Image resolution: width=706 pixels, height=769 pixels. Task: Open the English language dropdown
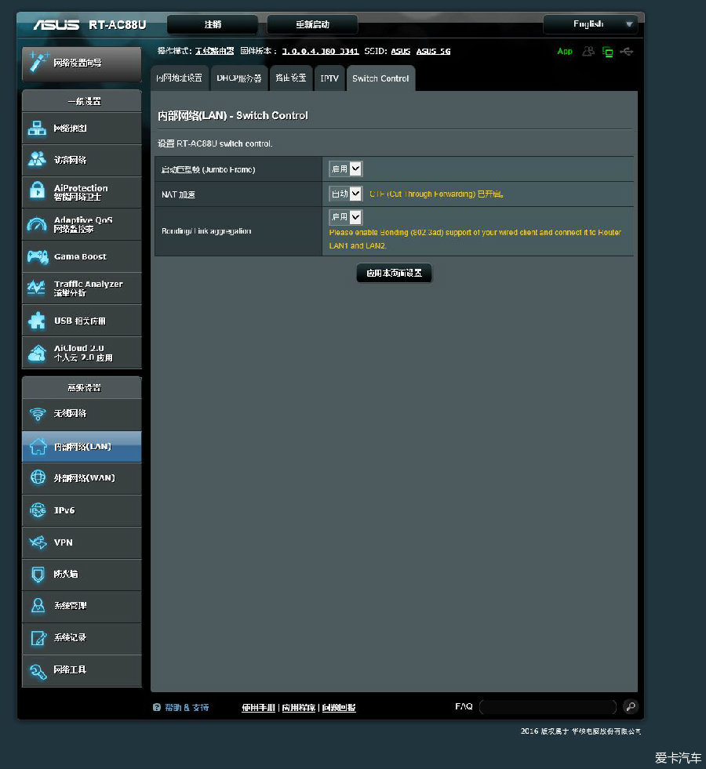point(591,24)
